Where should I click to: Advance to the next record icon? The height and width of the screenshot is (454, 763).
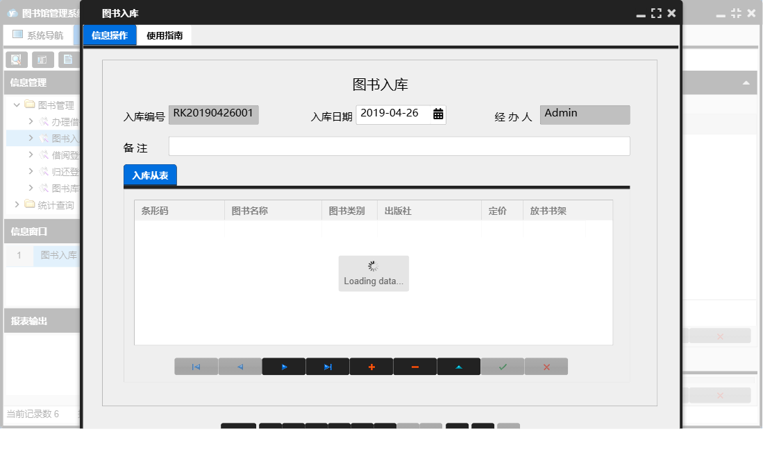point(283,366)
